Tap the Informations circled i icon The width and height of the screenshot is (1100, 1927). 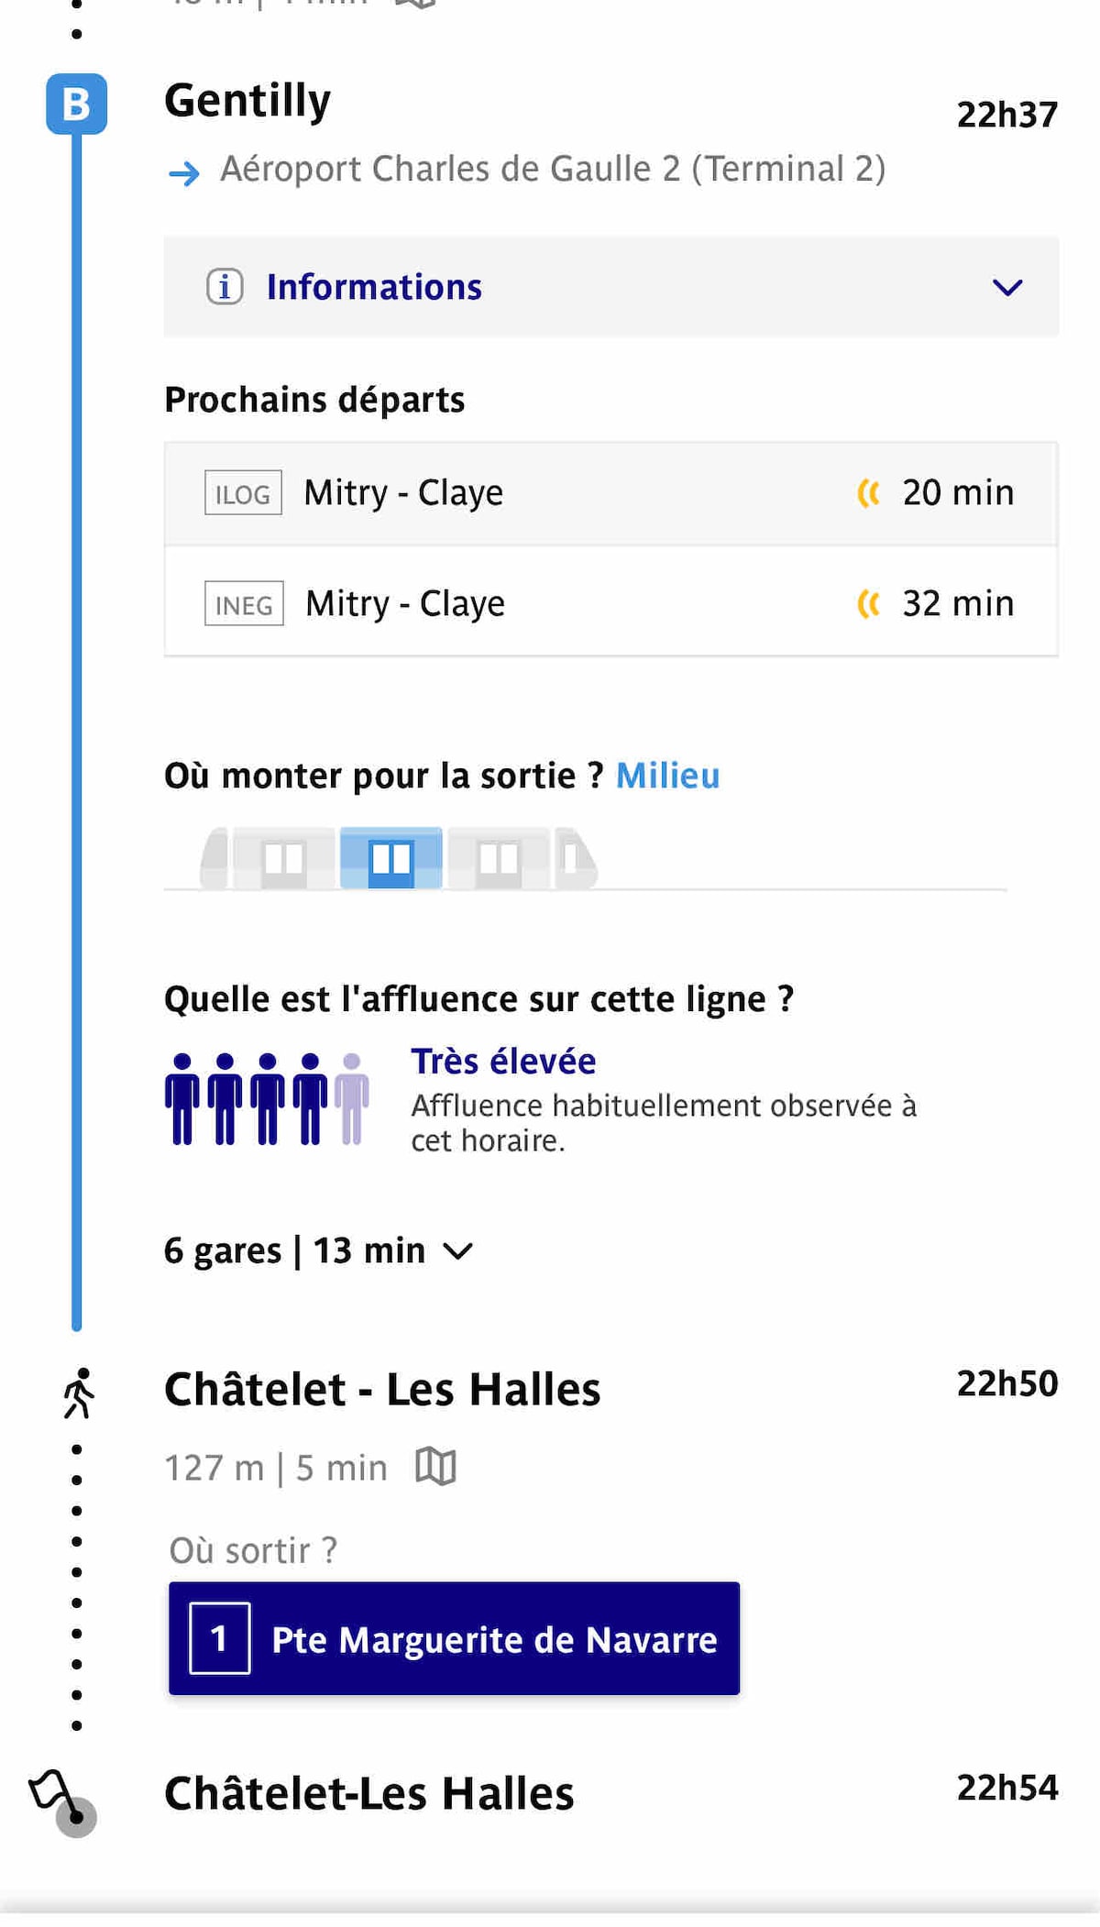225,287
